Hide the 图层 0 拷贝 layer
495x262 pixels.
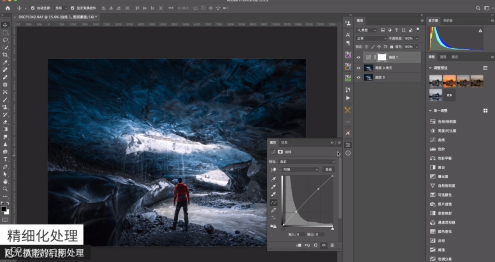coord(358,68)
